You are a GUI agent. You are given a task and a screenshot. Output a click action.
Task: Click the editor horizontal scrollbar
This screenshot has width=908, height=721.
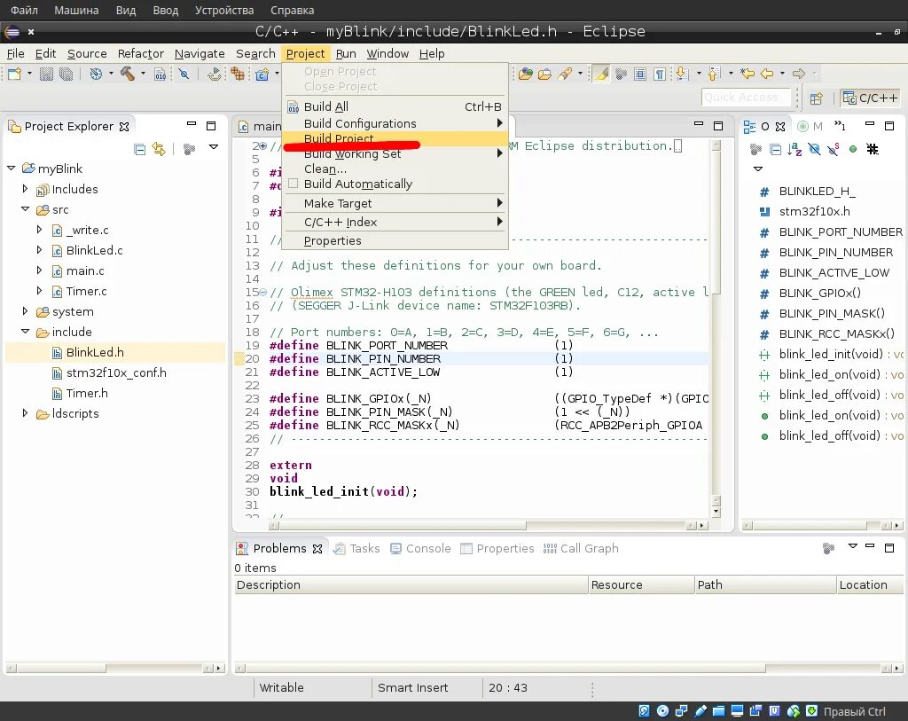[x=489, y=525]
